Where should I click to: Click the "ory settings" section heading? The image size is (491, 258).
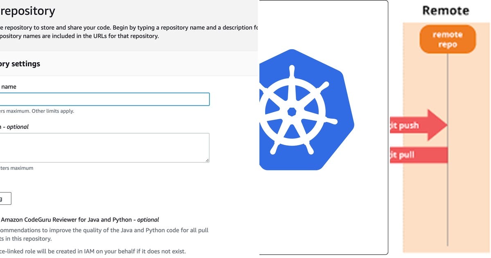coord(20,64)
